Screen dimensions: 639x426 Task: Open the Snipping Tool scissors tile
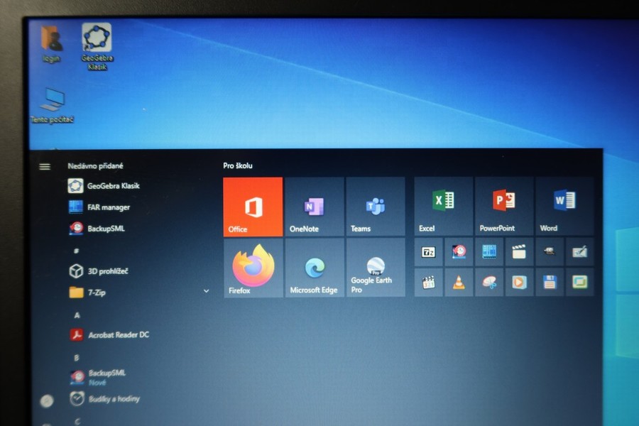pyautogui.click(x=489, y=282)
